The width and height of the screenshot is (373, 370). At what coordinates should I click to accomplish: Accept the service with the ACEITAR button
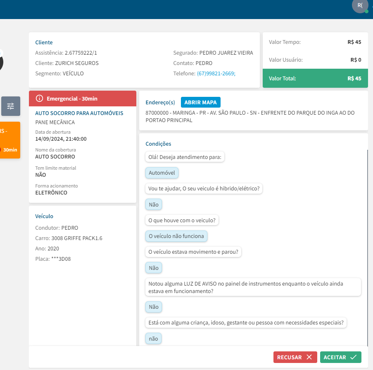[340, 357]
